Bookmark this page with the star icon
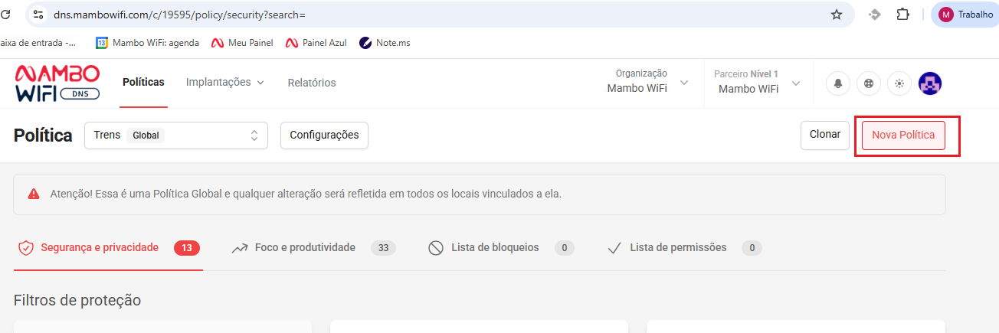The height and width of the screenshot is (333, 999). [x=837, y=15]
